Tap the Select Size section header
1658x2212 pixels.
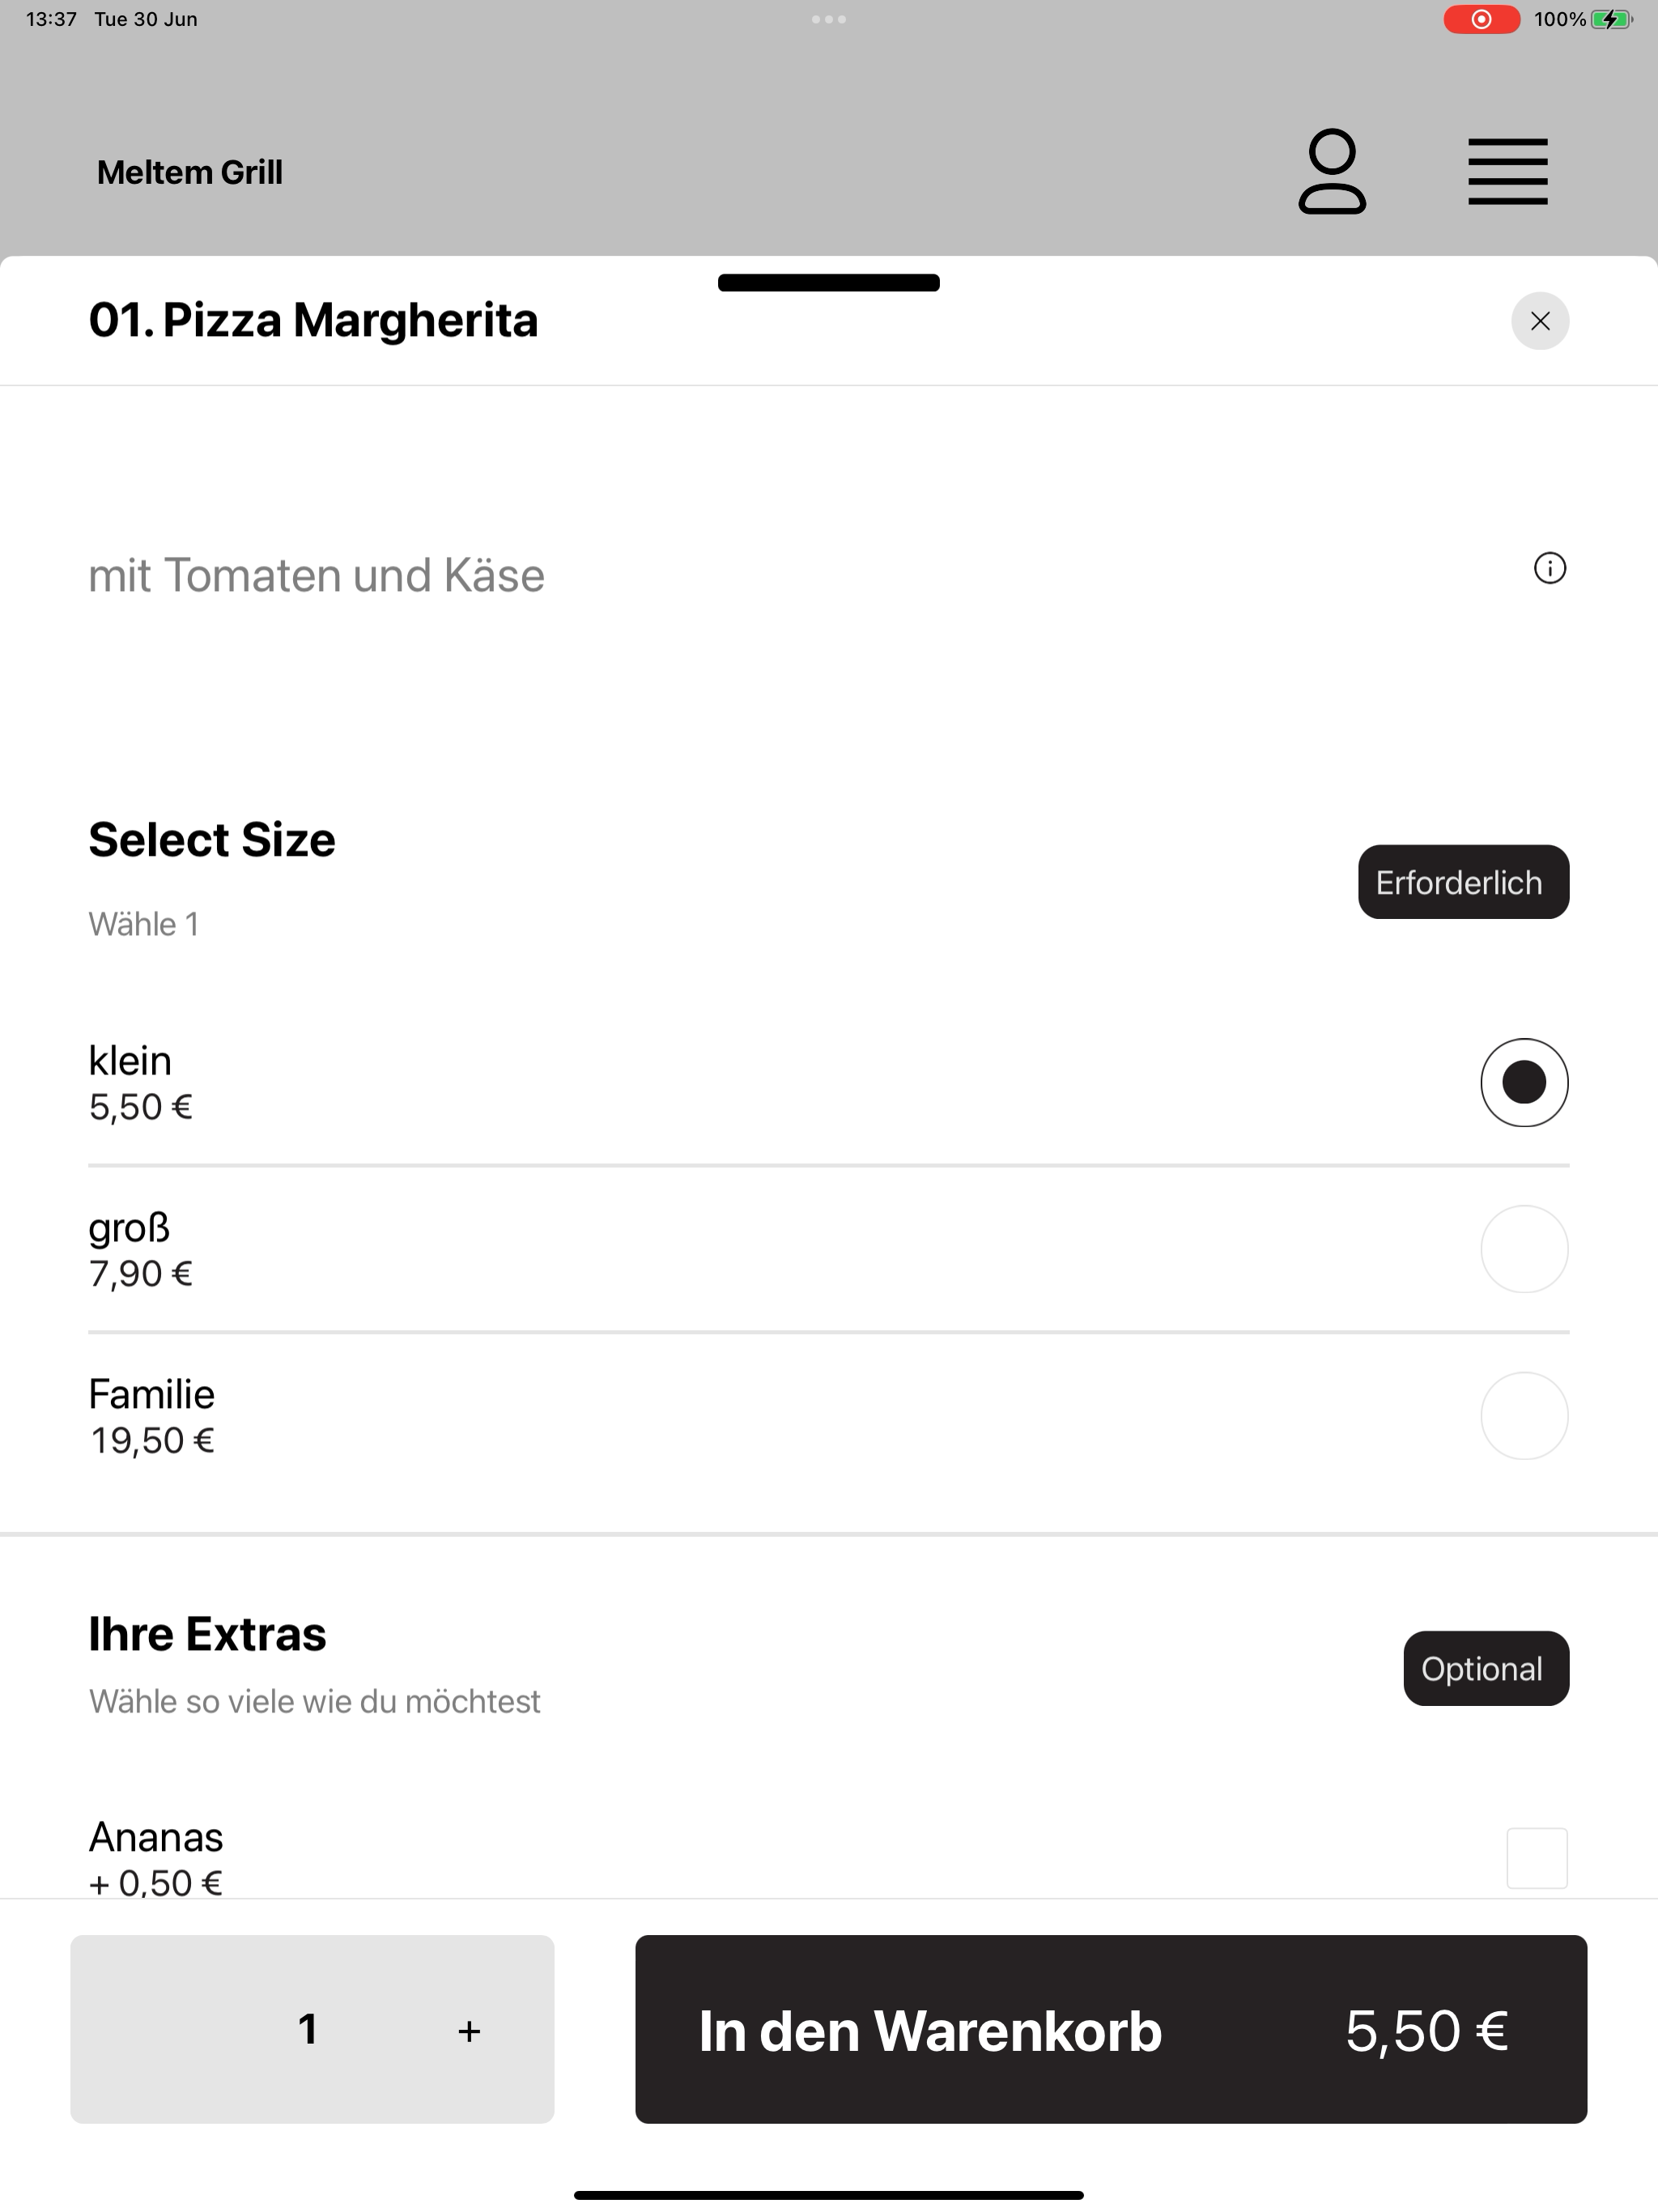212,839
